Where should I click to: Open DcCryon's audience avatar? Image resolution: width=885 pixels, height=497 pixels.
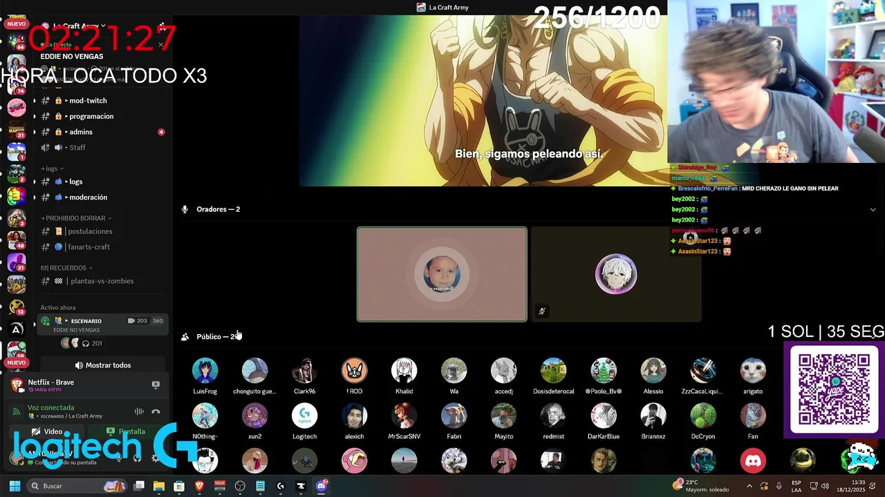[x=703, y=416]
